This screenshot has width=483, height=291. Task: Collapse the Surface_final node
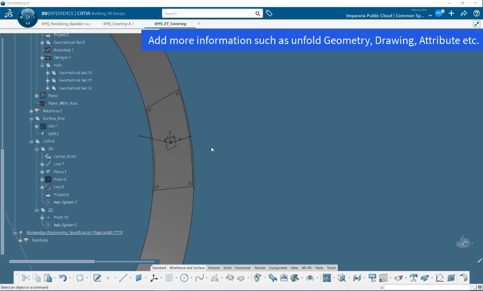coord(31,119)
